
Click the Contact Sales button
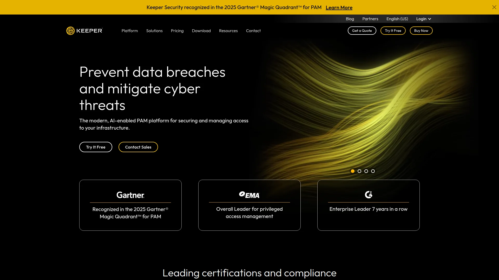tap(138, 147)
